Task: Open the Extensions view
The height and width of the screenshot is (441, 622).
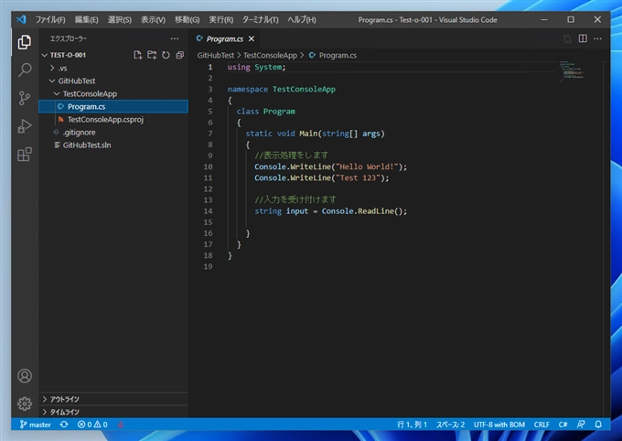Action: [25, 155]
